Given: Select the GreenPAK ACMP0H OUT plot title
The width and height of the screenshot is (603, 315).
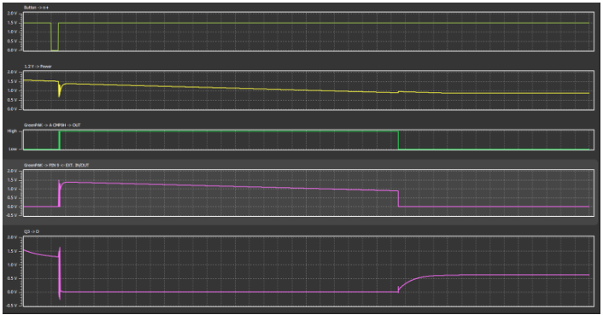Looking at the screenshot, I should (x=52, y=125).
